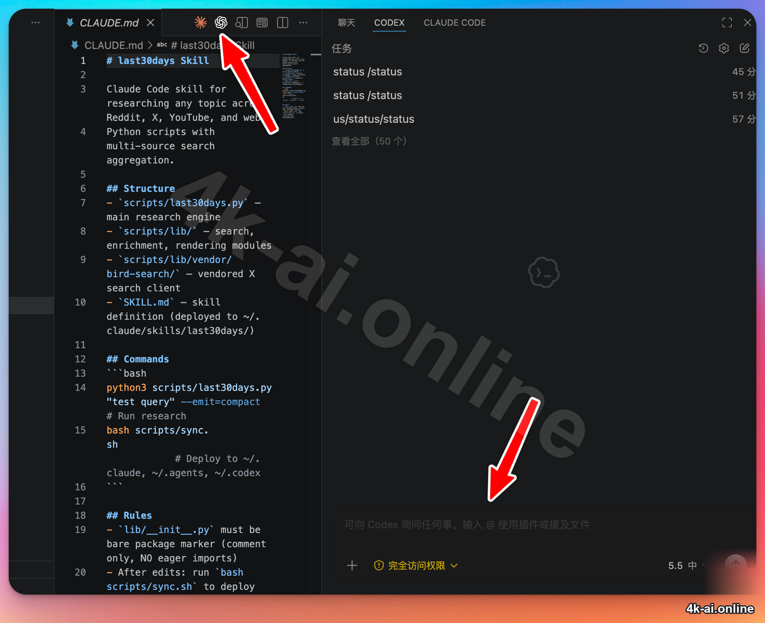Click the '# last30days Skill' heading on line 1
765x623 pixels.
(x=158, y=60)
